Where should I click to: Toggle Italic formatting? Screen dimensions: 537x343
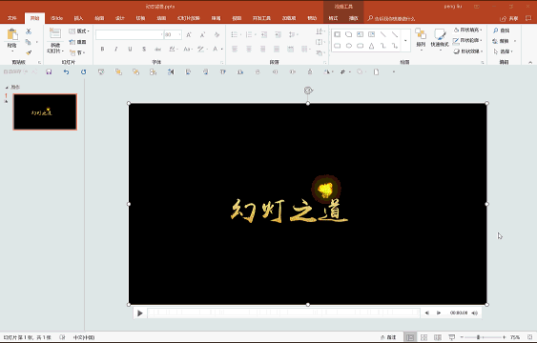point(116,49)
